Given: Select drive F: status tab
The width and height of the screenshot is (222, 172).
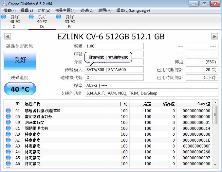Looking at the screenshot, I should (69, 22).
